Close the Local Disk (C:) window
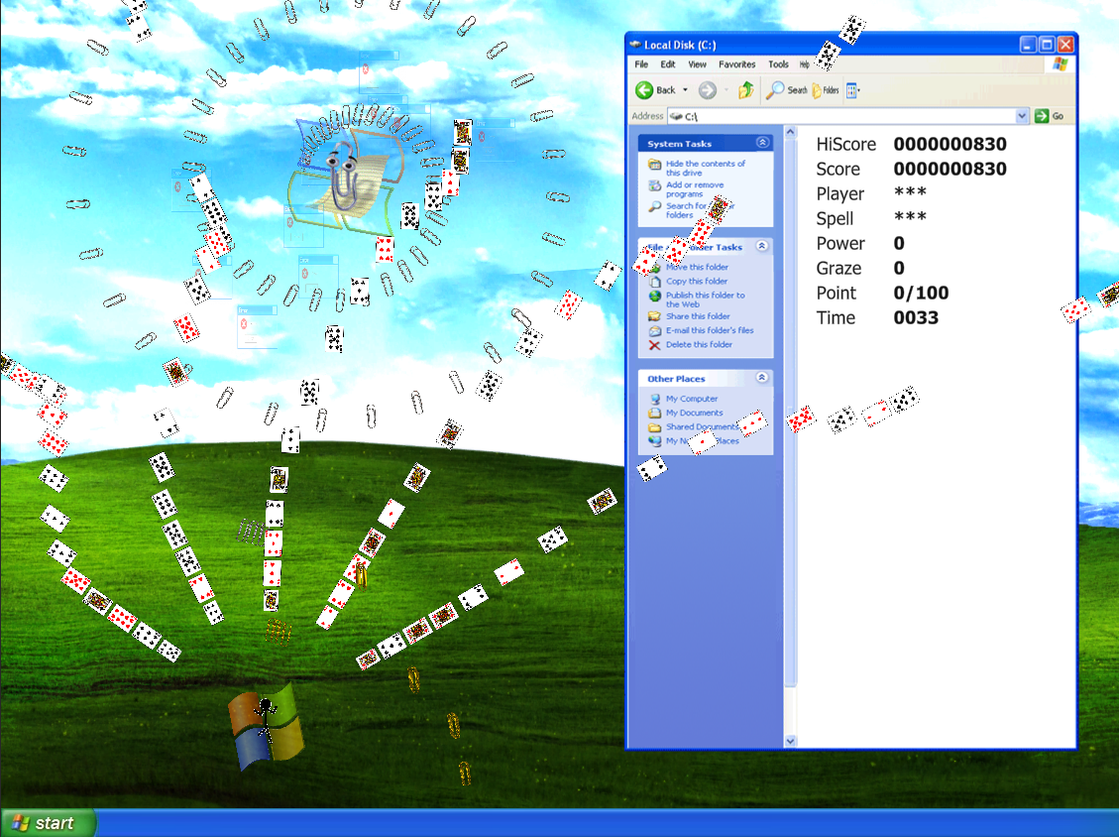 [x=1065, y=45]
